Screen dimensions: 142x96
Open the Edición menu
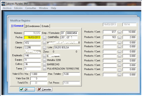pos(18,8)
